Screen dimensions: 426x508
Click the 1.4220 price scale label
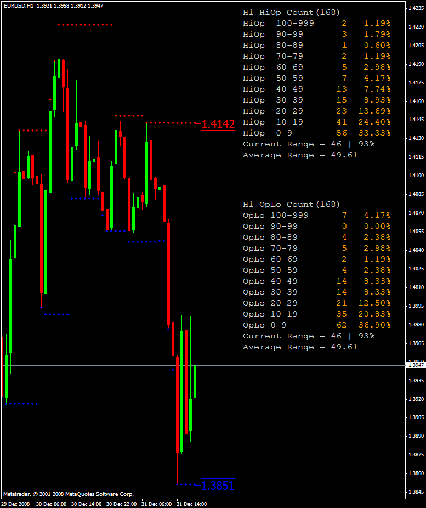416,26
